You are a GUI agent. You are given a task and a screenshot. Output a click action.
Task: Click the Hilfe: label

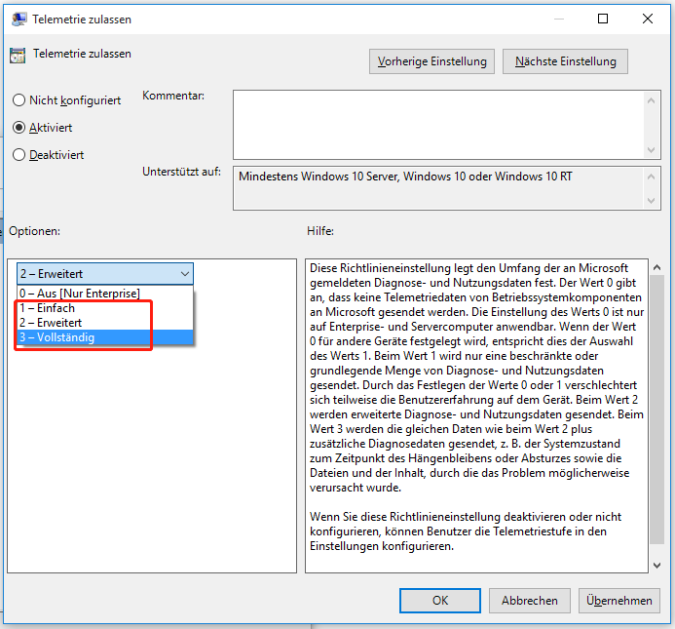pyautogui.click(x=320, y=231)
